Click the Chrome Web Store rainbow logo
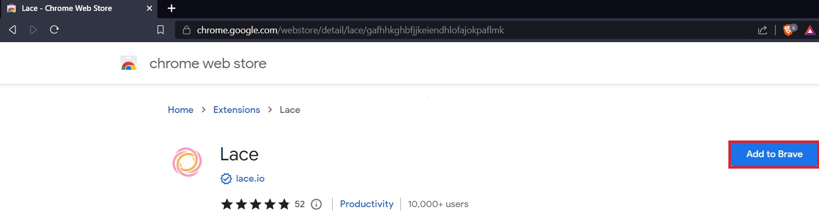Viewport: 819px width, 217px height. [129, 63]
